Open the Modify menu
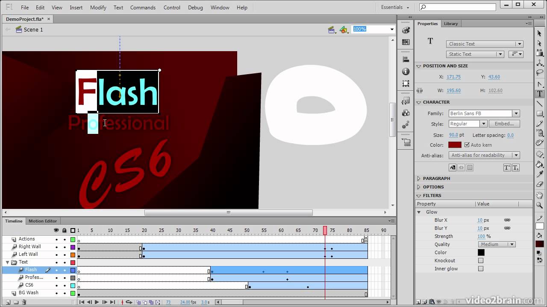The width and height of the screenshot is (547, 307). point(98,7)
